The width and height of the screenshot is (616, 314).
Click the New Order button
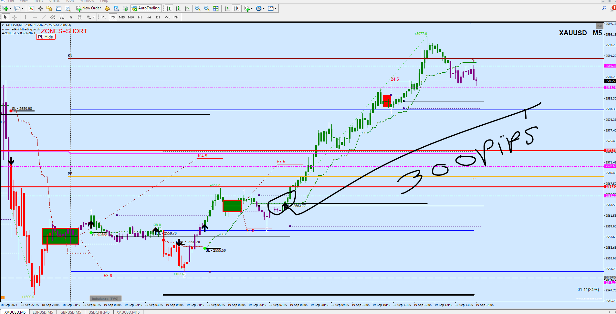[x=89, y=8]
